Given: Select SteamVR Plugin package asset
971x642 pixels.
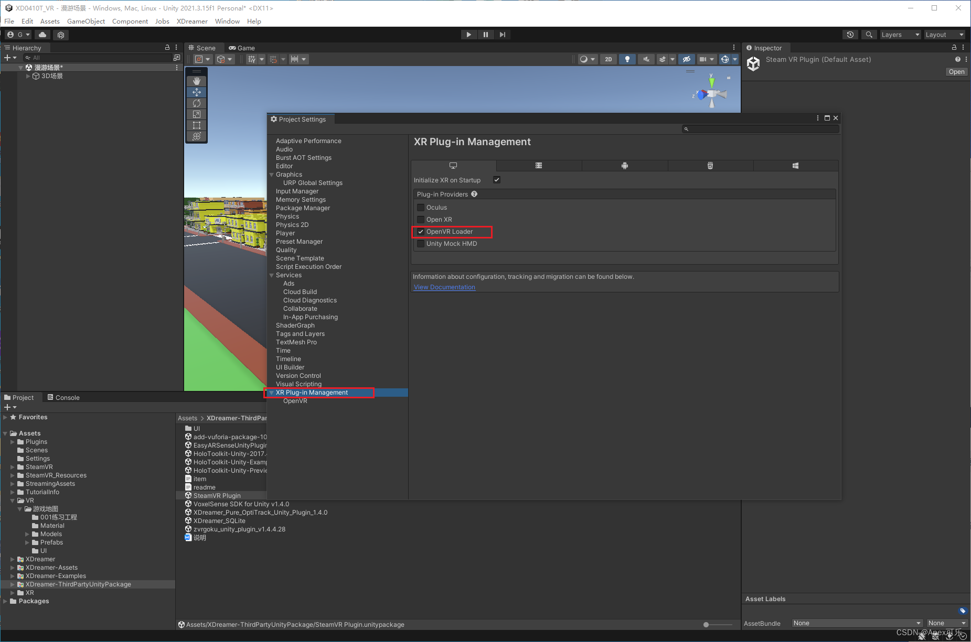Looking at the screenshot, I should tap(217, 496).
